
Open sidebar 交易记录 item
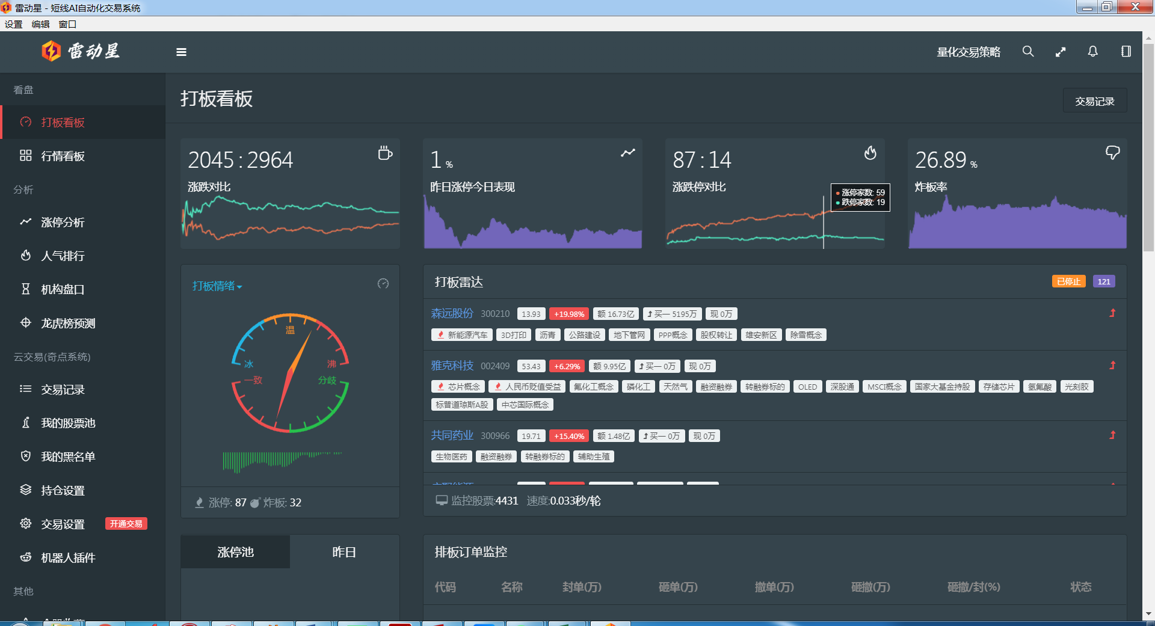(x=82, y=389)
